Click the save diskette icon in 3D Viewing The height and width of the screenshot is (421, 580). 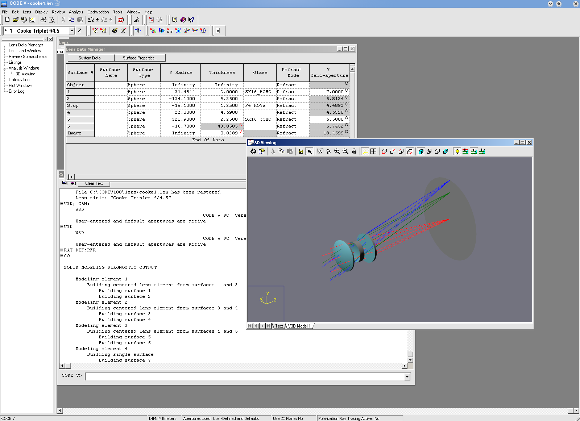point(300,151)
